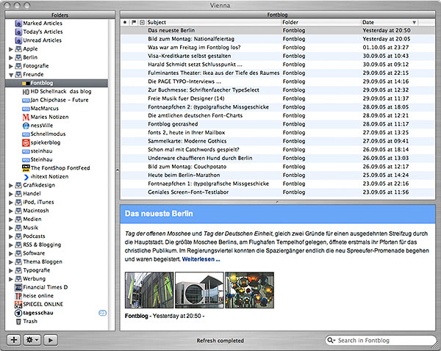Click the Trash can icon
This screenshot has height=351, width=441.
[18, 322]
